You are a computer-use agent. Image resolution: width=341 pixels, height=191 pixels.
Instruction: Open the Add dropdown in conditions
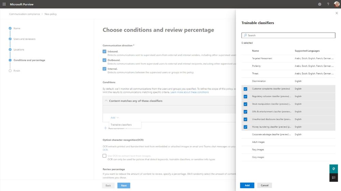pyautogui.click(x=115, y=118)
